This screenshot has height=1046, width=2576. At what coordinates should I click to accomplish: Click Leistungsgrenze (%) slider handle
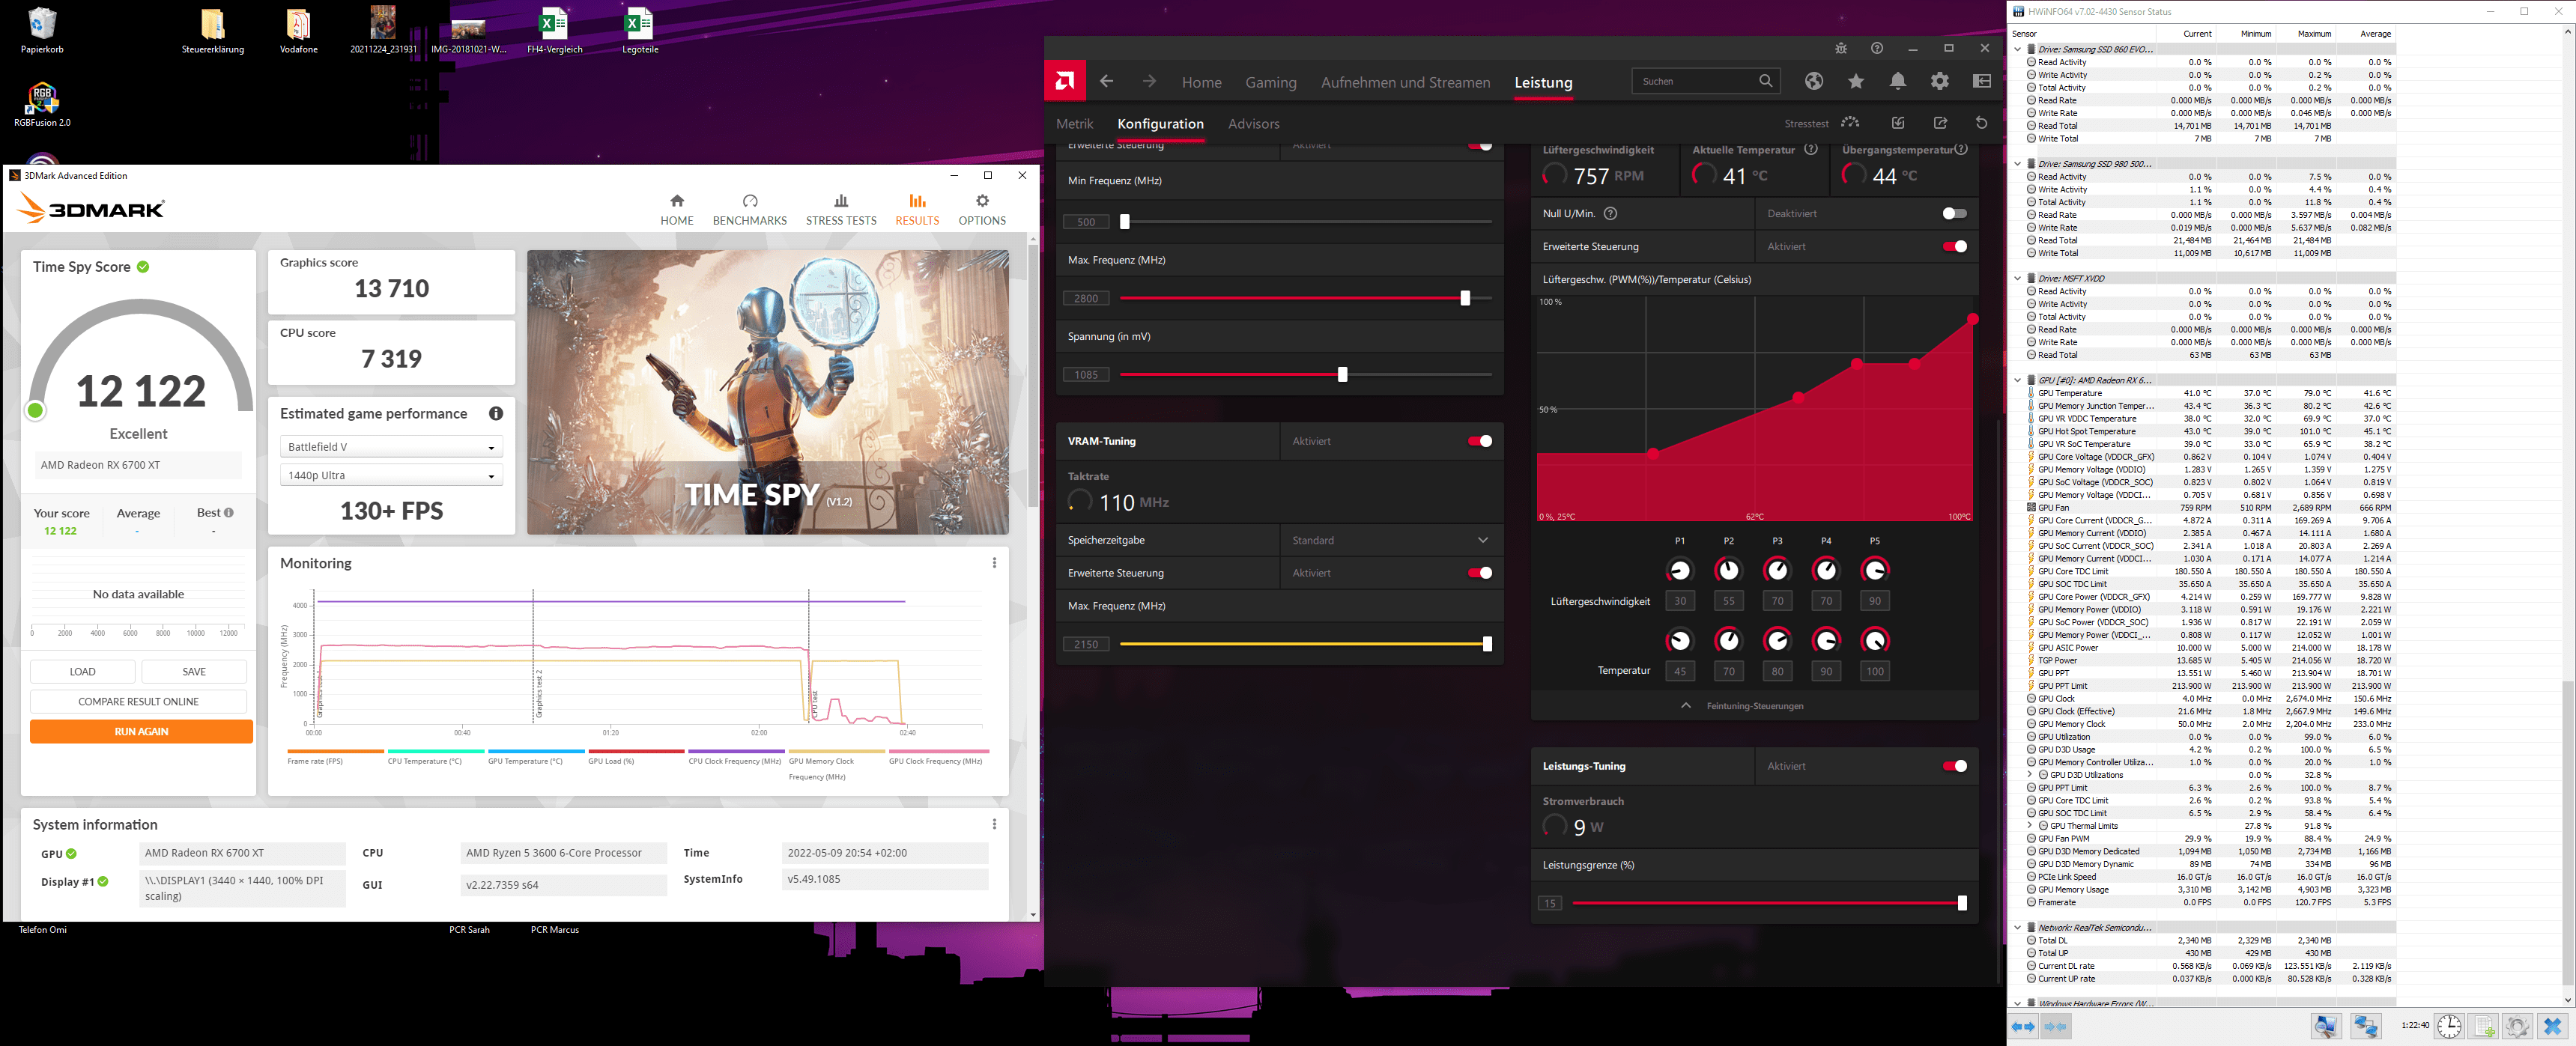[x=1962, y=903]
